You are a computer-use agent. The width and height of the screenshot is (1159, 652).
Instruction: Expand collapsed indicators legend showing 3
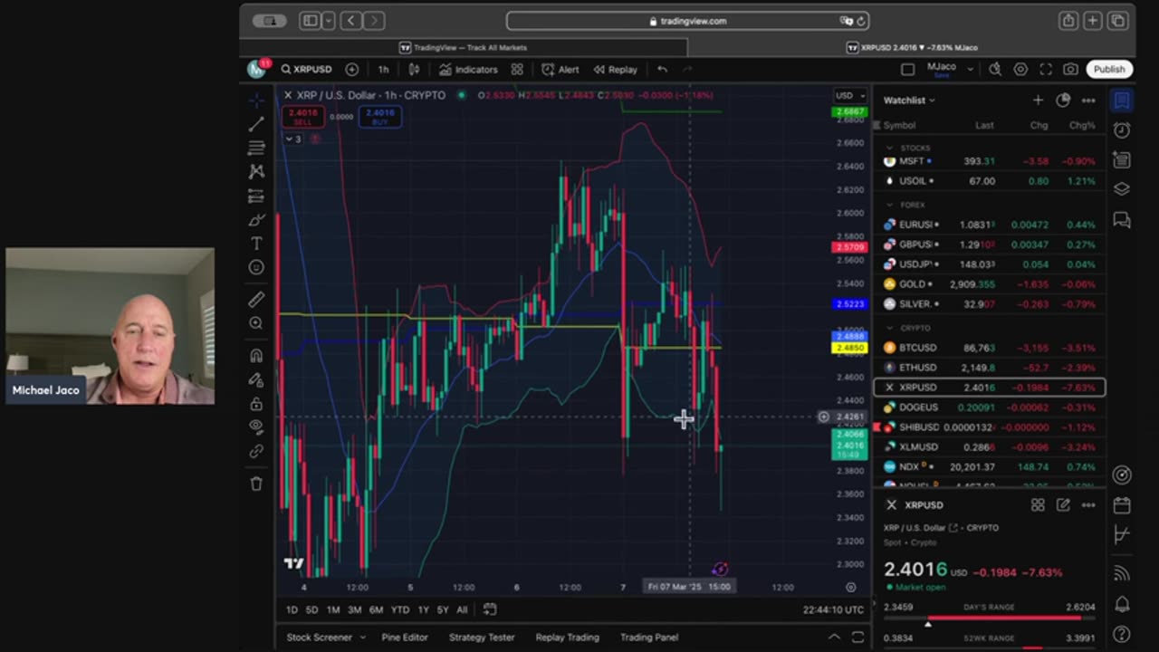coord(293,139)
